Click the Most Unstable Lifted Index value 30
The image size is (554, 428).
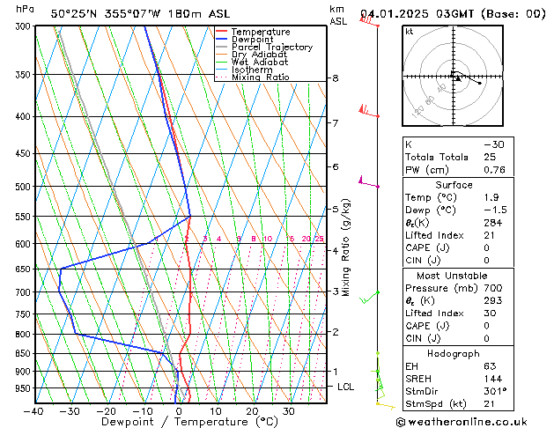(490, 314)
